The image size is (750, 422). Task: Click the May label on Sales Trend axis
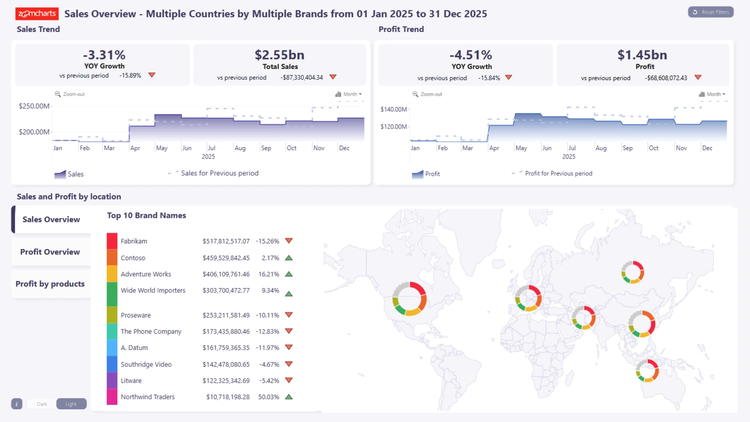162,148
